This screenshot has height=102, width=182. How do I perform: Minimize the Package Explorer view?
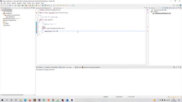tap(32, 8)
